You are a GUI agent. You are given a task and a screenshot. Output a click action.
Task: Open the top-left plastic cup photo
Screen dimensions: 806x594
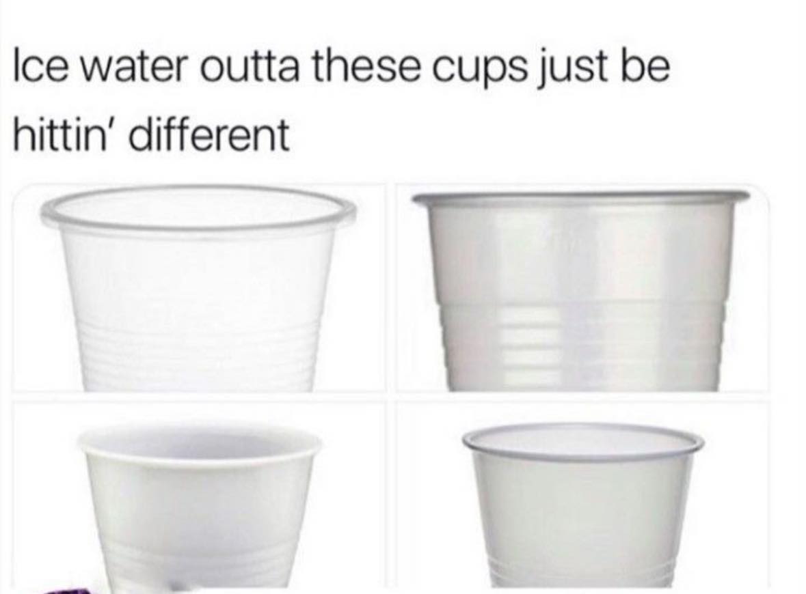click(199, 288)
